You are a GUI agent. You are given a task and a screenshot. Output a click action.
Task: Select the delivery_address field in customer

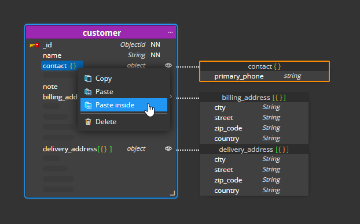[77, 149]
